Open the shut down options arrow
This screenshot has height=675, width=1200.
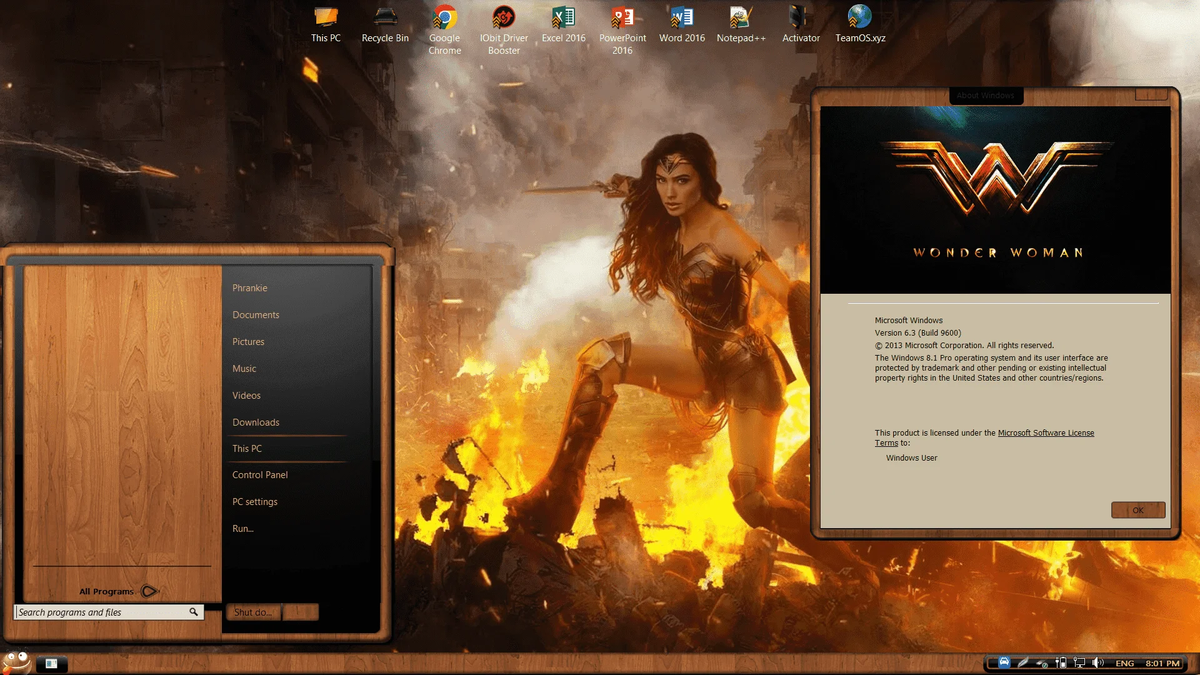[301, 612]
